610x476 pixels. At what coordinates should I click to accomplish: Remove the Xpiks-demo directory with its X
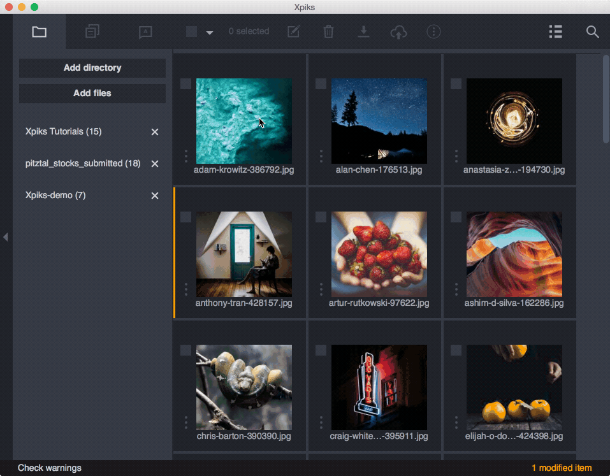tap(154, 195)
